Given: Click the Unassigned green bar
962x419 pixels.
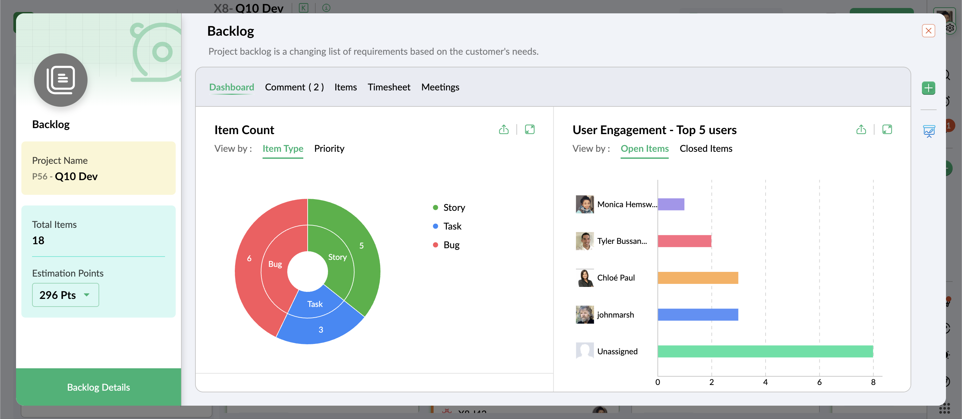Looking at the screenshot, I should point(765,351).
